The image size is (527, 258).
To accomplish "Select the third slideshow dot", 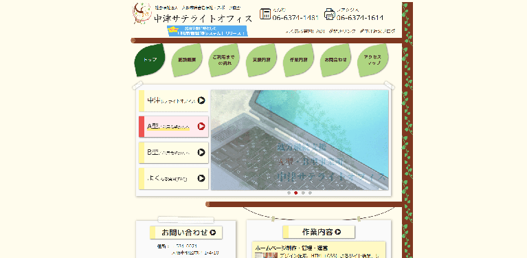I will pos(303,193).
